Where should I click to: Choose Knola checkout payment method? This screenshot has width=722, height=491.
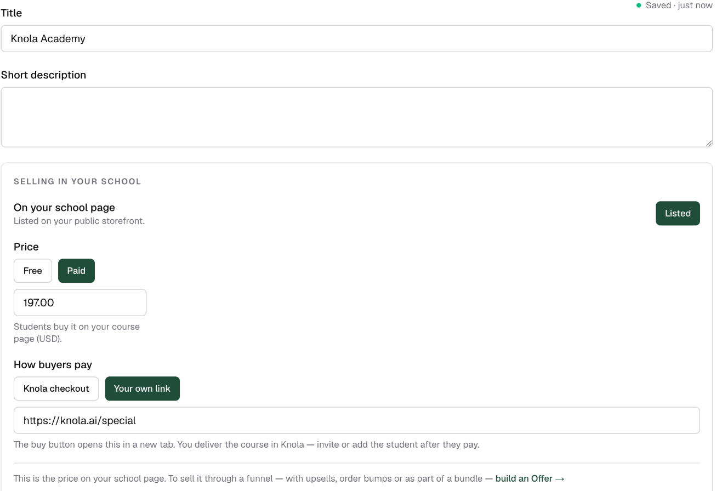(x=56, y=389)
